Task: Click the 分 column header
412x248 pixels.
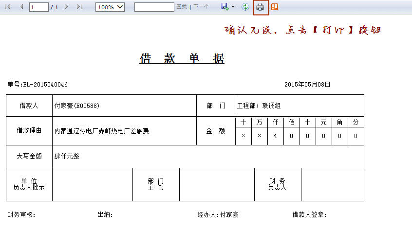Action: [356, 122]
